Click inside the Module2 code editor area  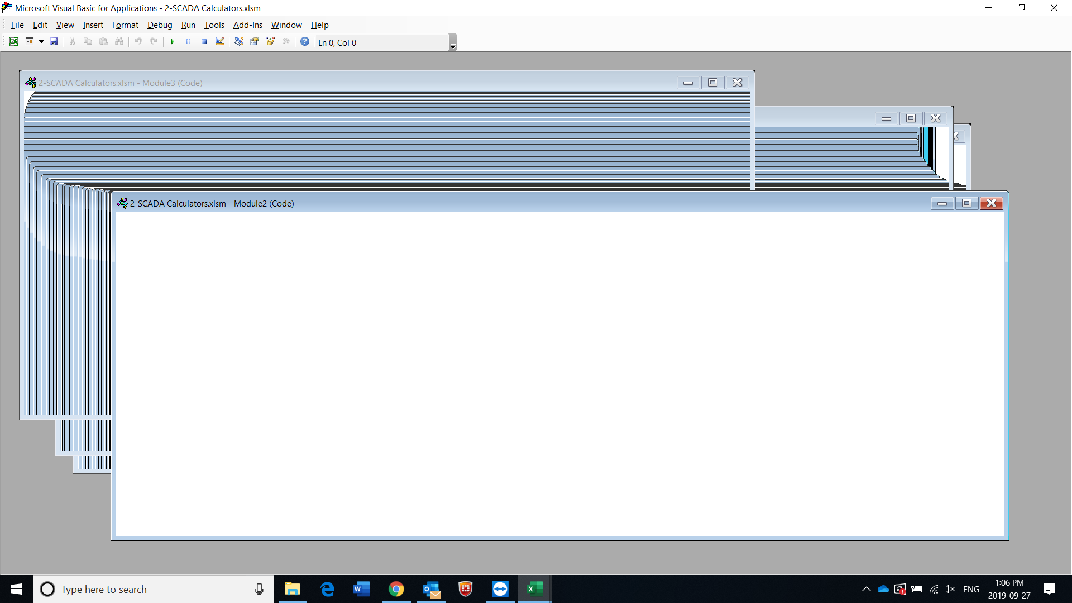click(558, 374)
